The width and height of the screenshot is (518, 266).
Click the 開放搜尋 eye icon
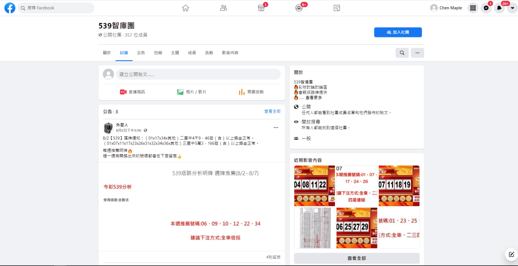tap(296, 122)
